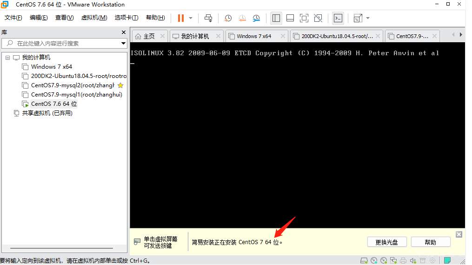Screen dimensions: 472x265
Task: Toggle the library sidebar view button
Action: coord(276,18)
